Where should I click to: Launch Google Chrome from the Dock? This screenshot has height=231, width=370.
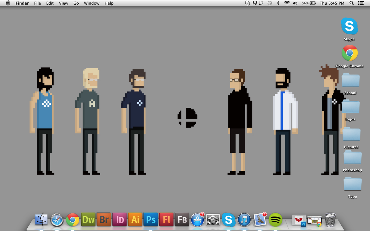[x=73, y=220]
